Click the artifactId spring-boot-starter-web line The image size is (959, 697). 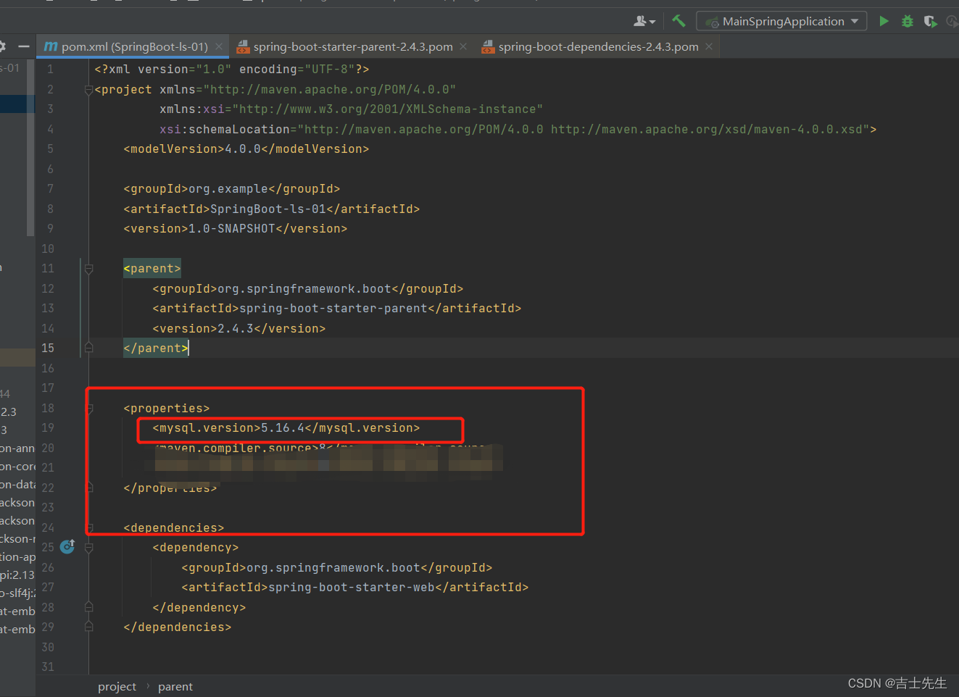pyautogui.click(x=354, y=588)
